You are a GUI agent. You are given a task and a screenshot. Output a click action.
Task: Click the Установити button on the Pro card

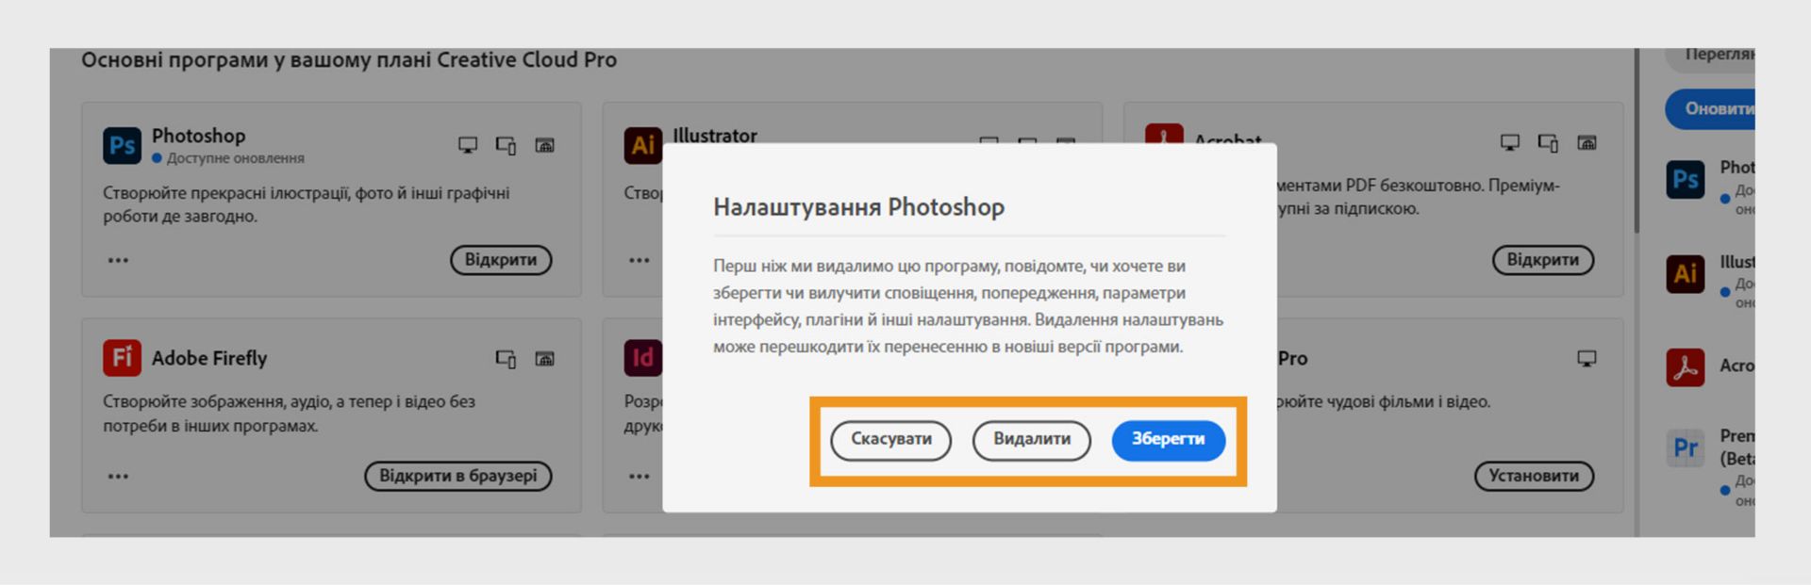tap(1534, 476)
